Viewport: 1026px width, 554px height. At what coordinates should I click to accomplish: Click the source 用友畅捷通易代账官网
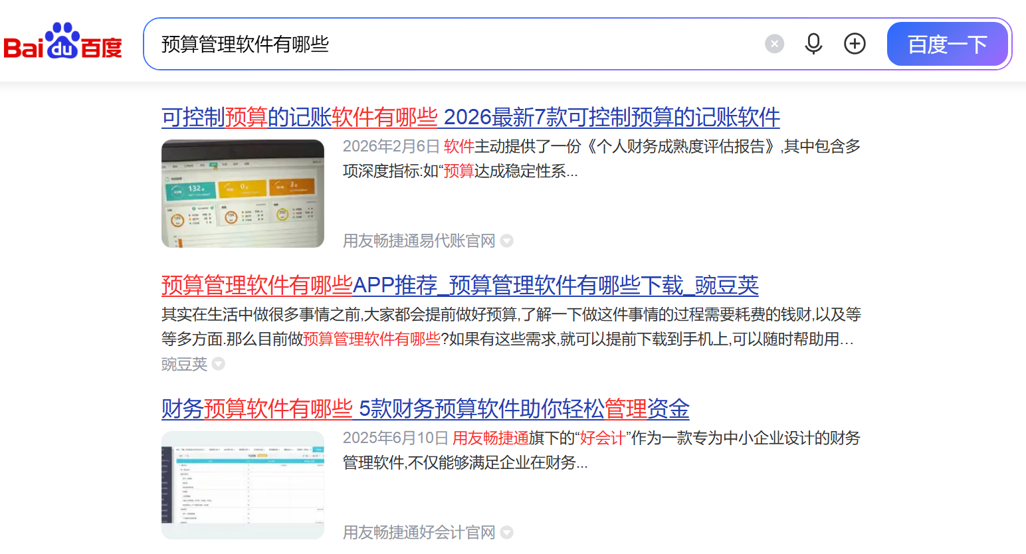[419, 240]
